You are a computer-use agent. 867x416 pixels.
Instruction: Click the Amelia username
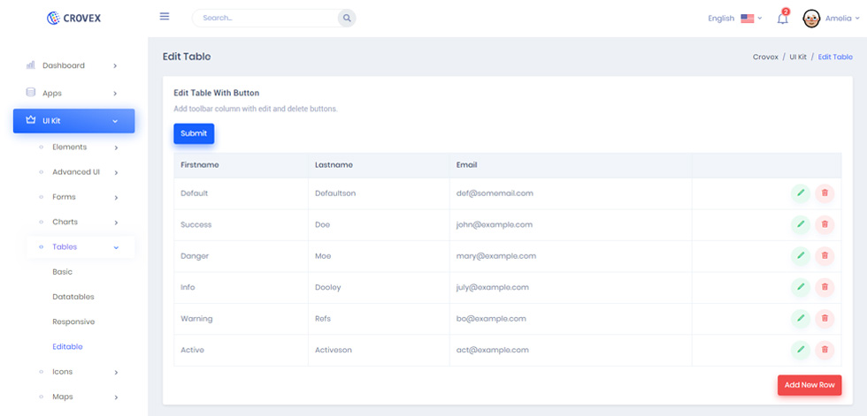[839, 19]
